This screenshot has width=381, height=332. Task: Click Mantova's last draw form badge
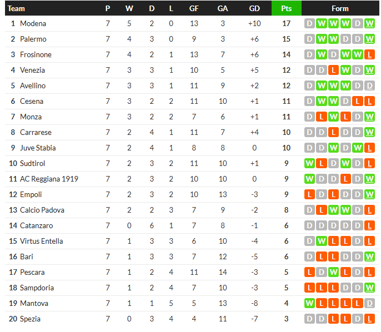(370, 304)
